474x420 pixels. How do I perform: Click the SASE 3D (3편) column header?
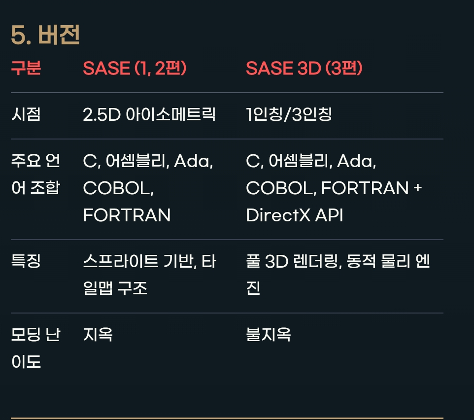pyautogui.click(x=304, y=69)
